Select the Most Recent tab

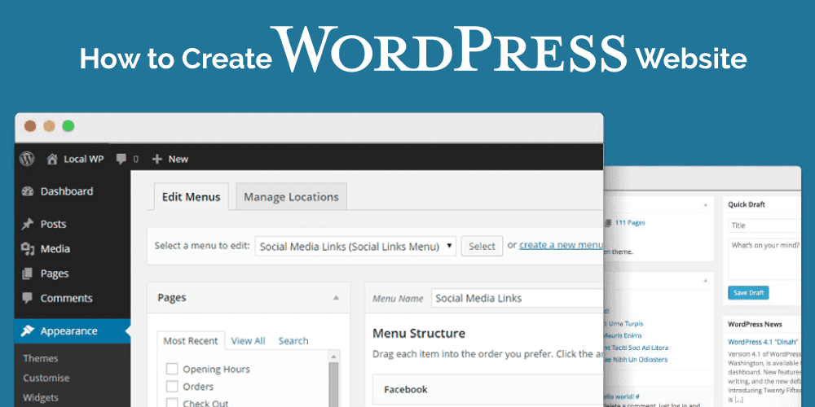click(x=191, y=340)
